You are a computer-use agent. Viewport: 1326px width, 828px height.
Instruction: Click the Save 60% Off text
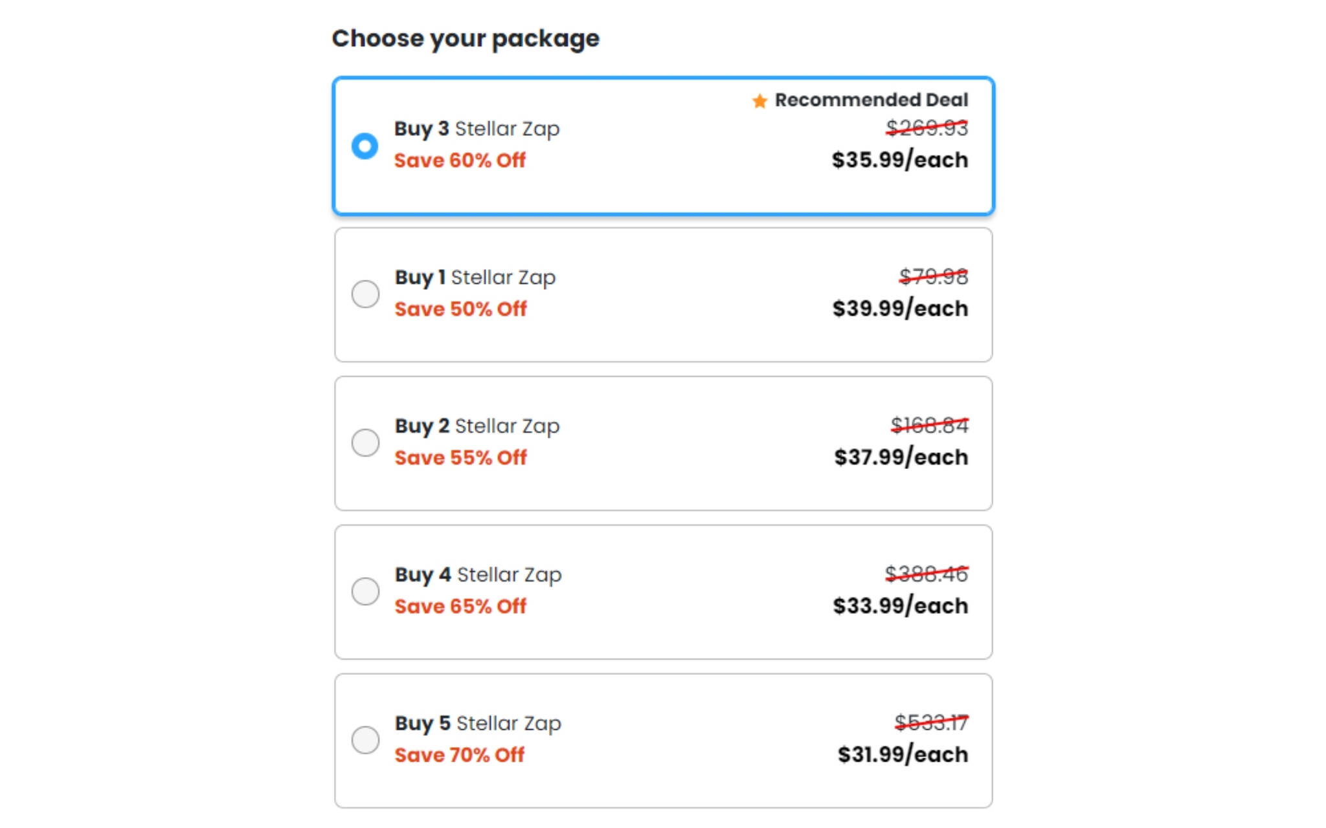point(460,160)
